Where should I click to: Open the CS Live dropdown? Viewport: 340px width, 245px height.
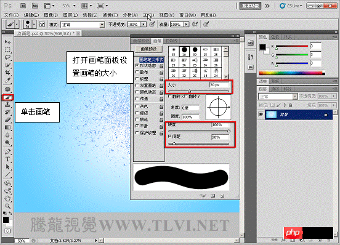pyautogui.click(x=291, y=6)
